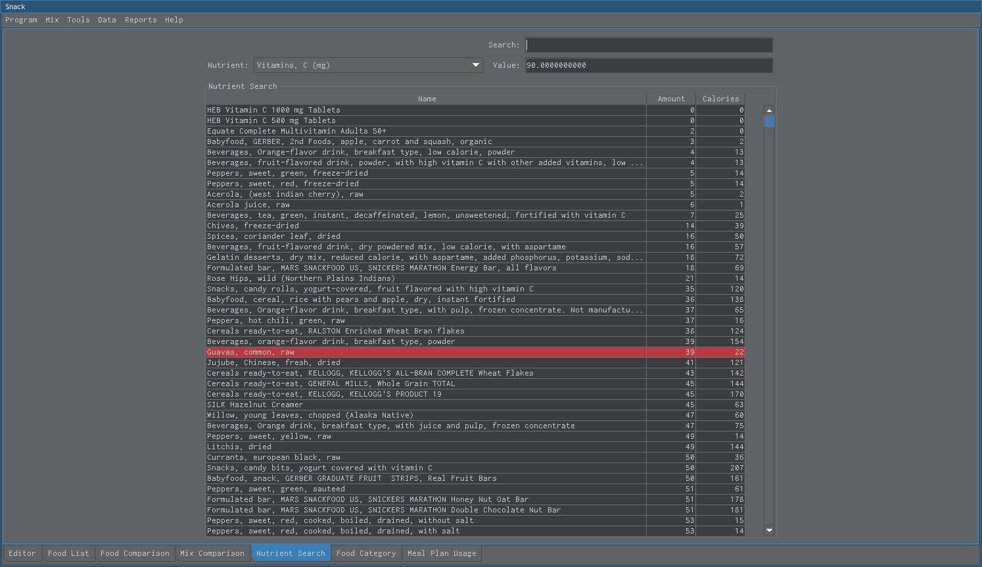The width and height of the screenshot is (982, 567).
Task: Click the scrollbar up arrow
Action: point(769,111)
